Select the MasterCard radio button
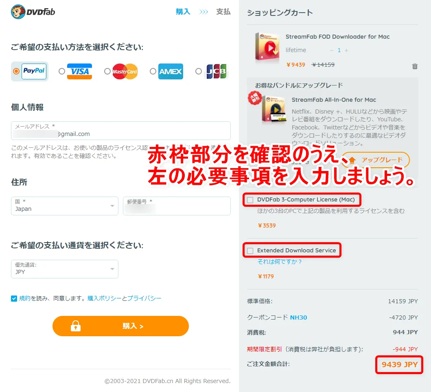Screen dimensions: 431x392 107,72
